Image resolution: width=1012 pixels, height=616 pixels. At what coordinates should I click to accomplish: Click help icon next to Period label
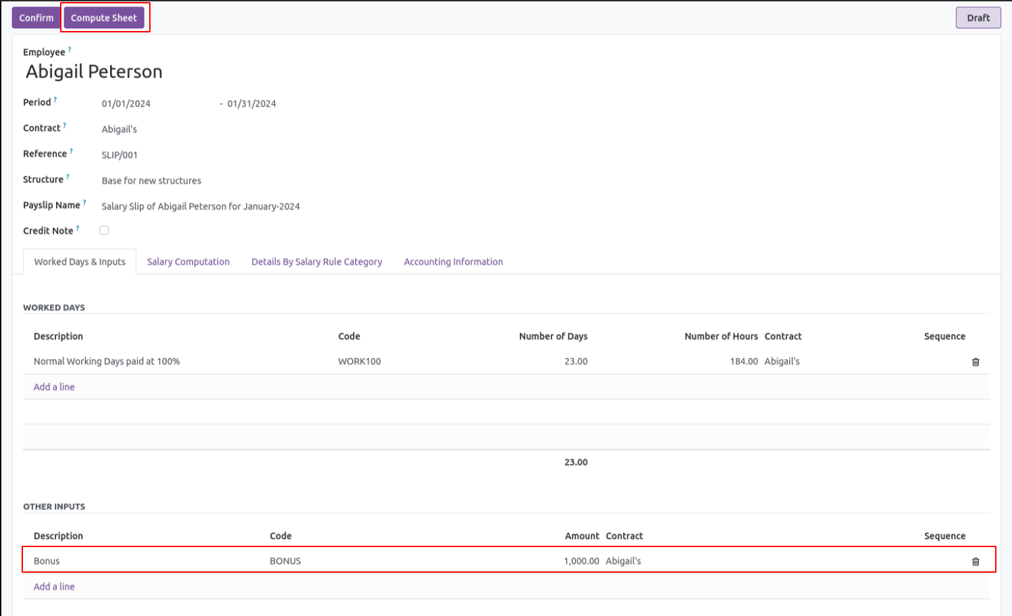(55, 100)
